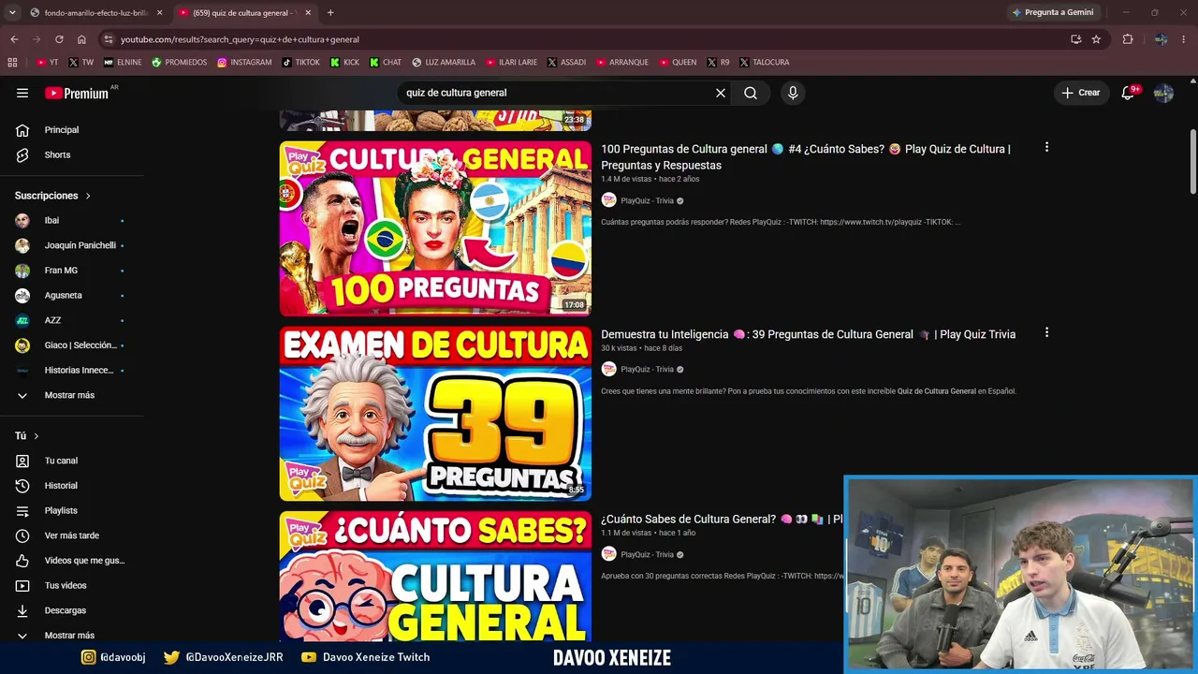Open YouTube notifications bell

point(1128,93)
